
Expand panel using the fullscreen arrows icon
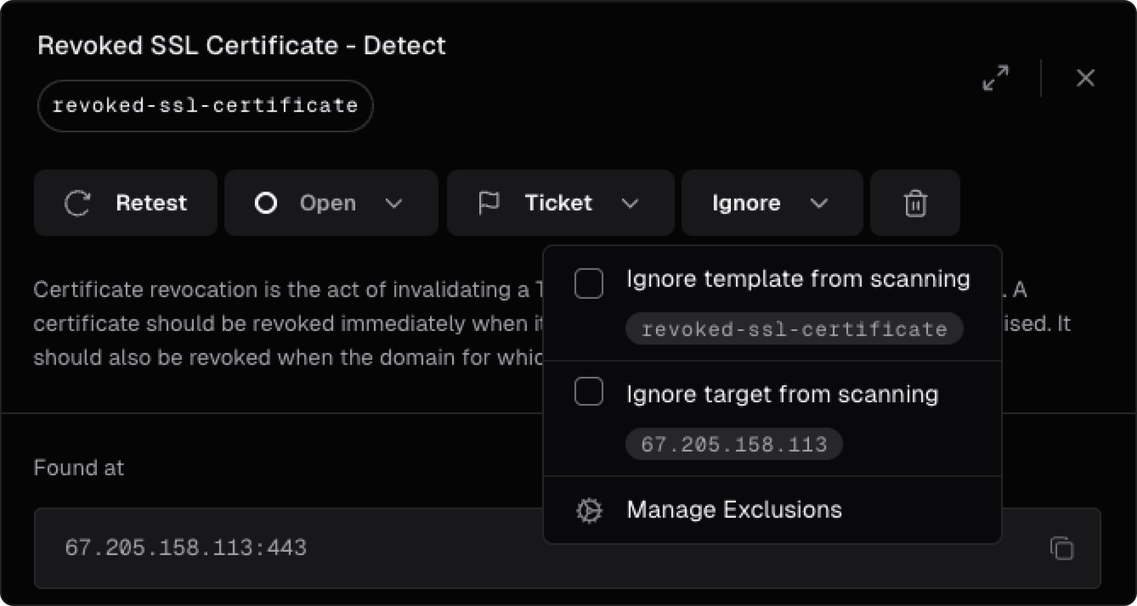[x=996, y=78]
